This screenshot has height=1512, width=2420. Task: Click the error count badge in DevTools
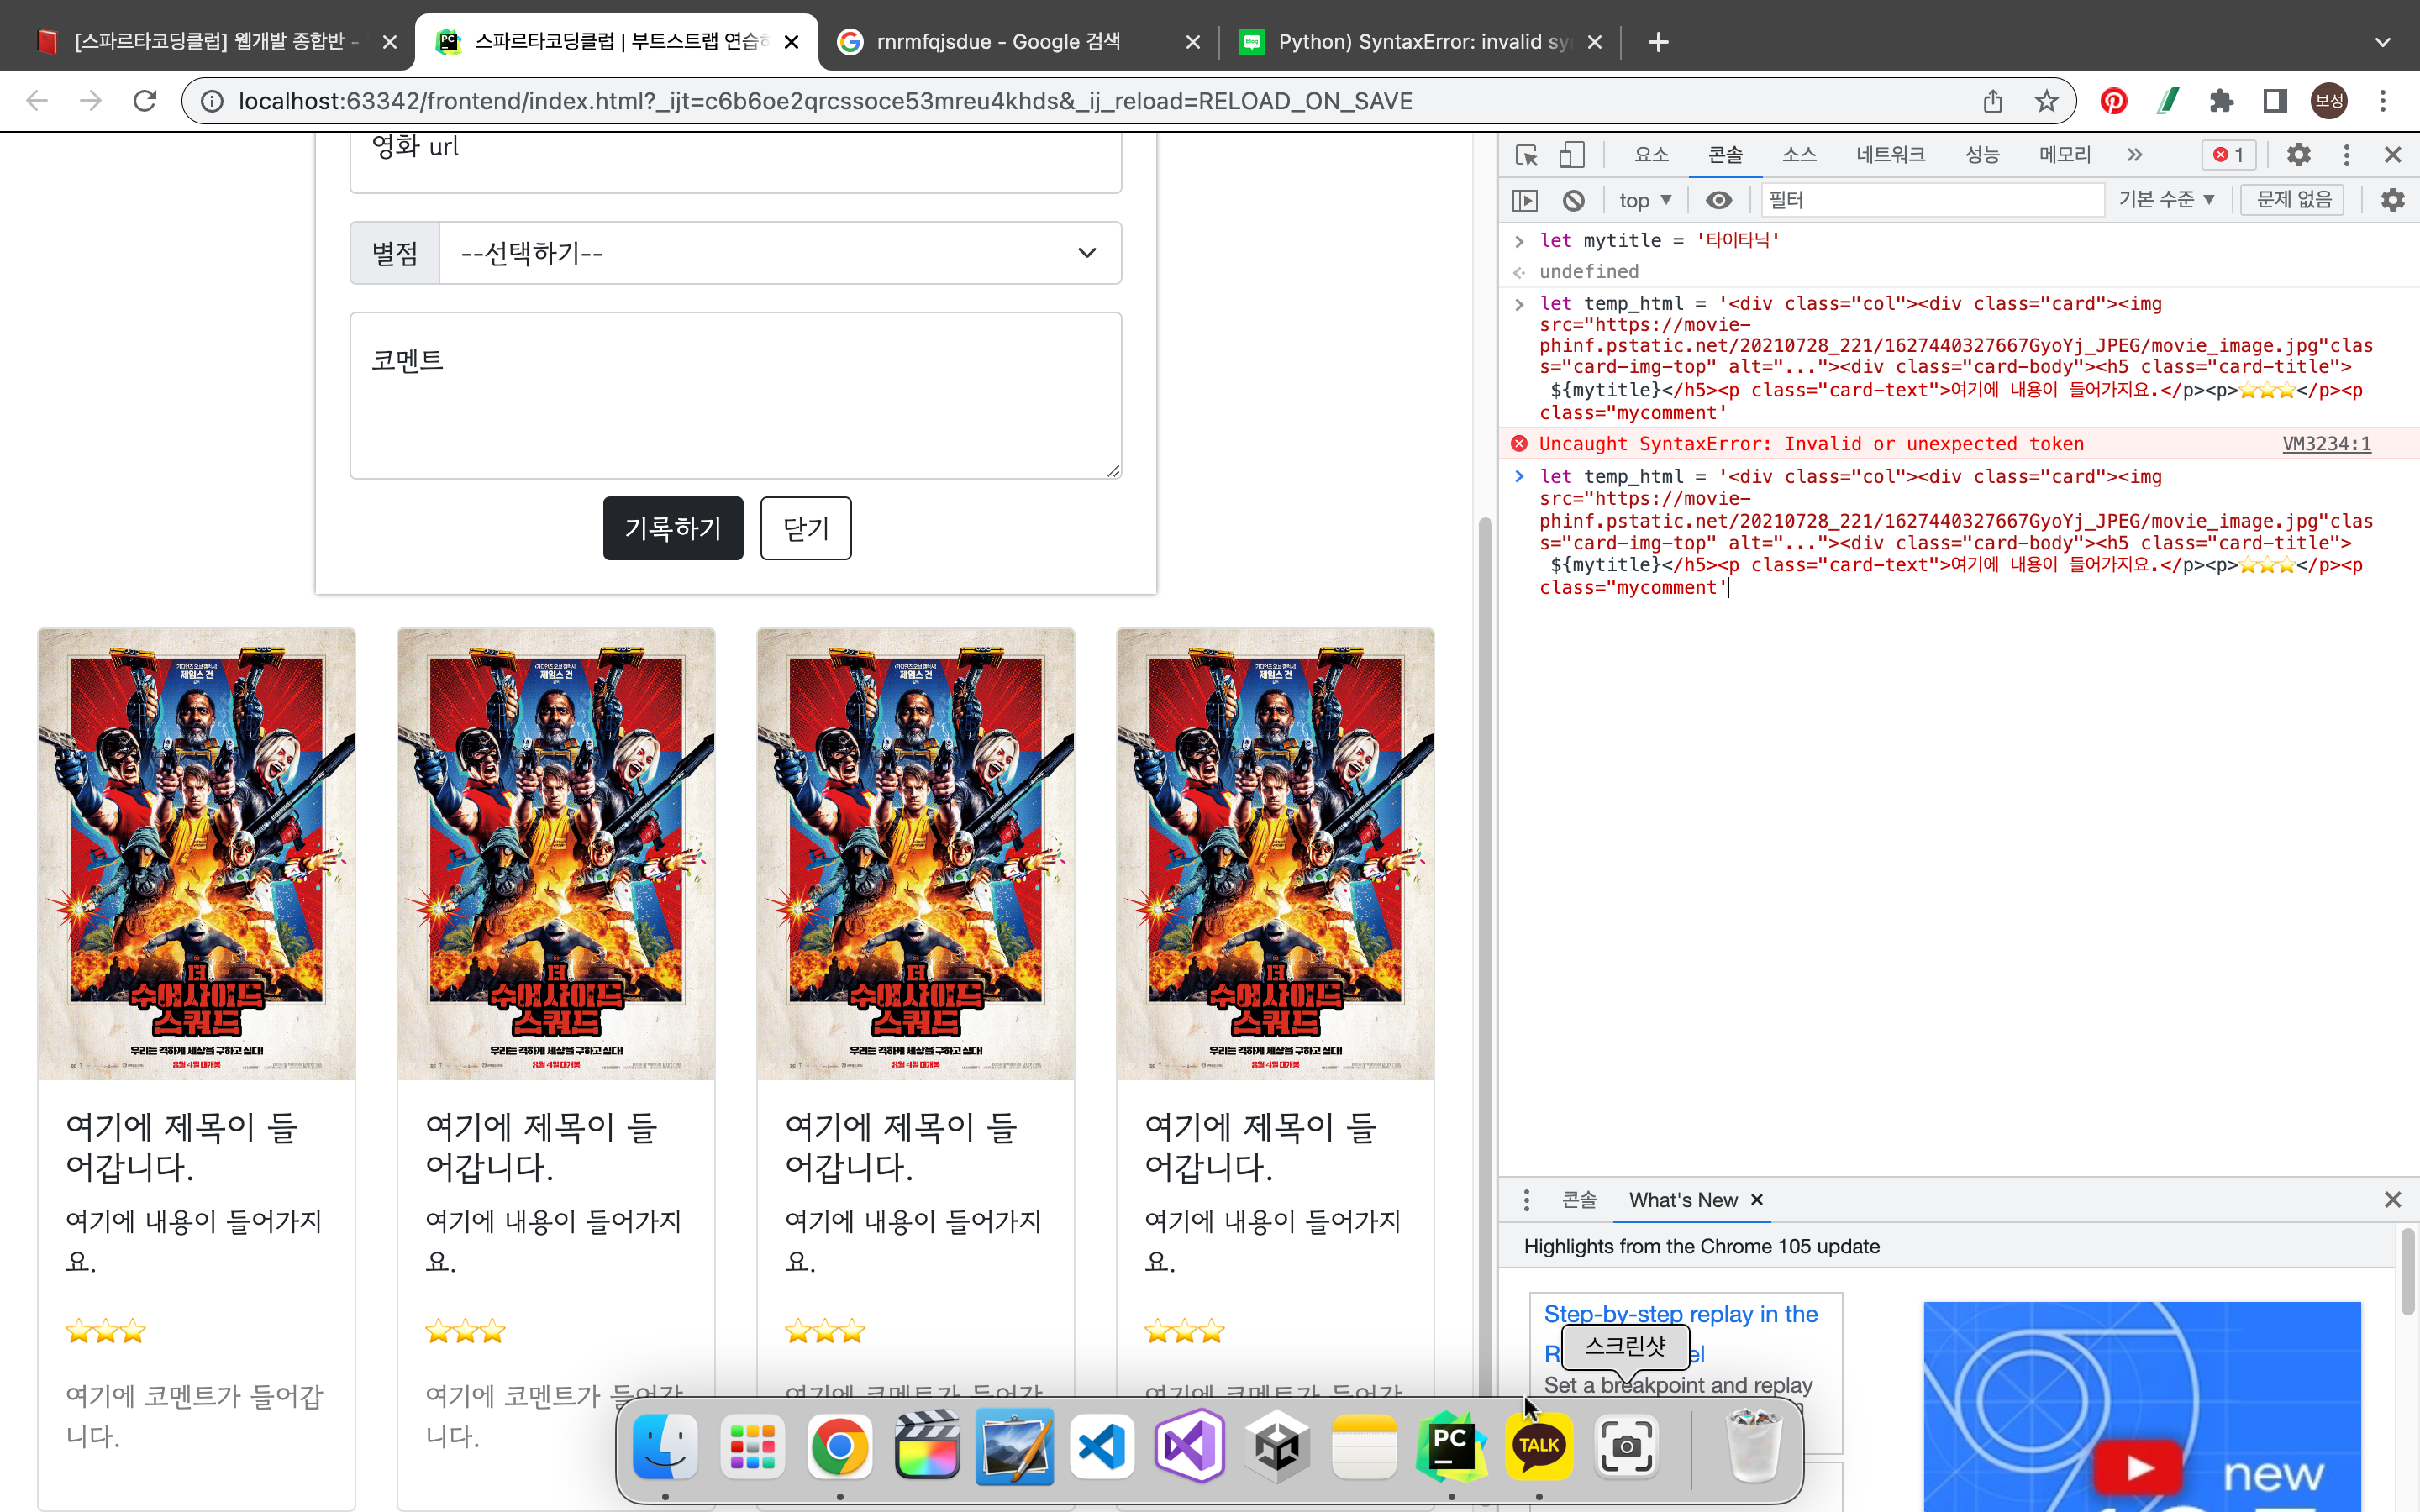pos(2228,155)
